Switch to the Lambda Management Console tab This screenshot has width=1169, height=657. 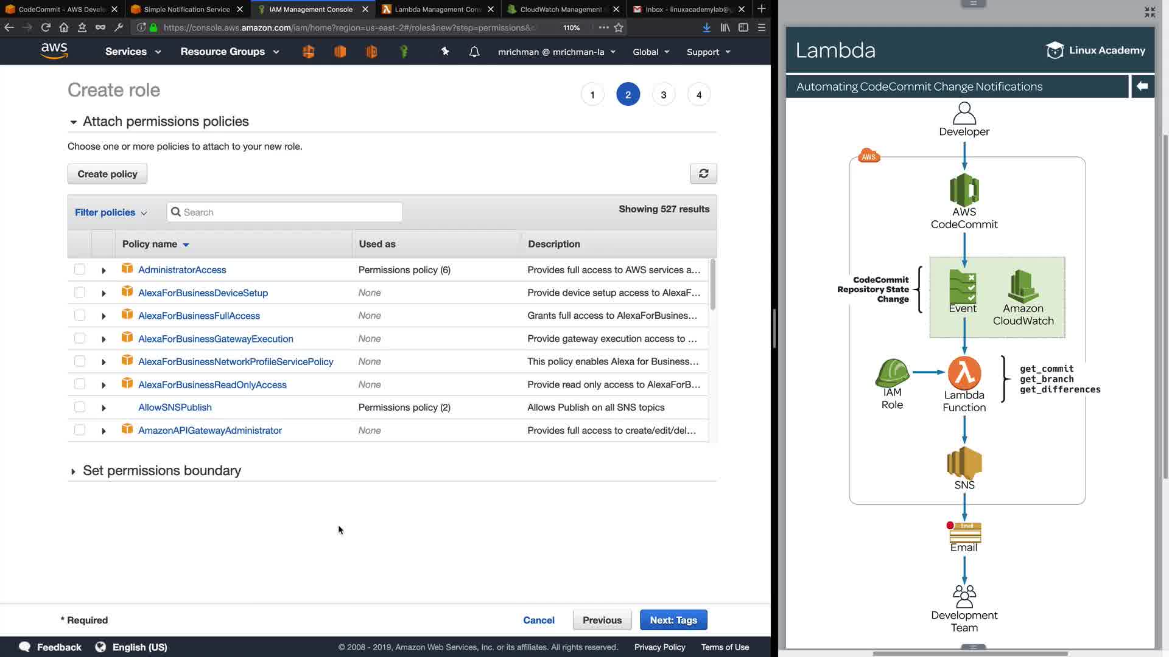(437, 9)
